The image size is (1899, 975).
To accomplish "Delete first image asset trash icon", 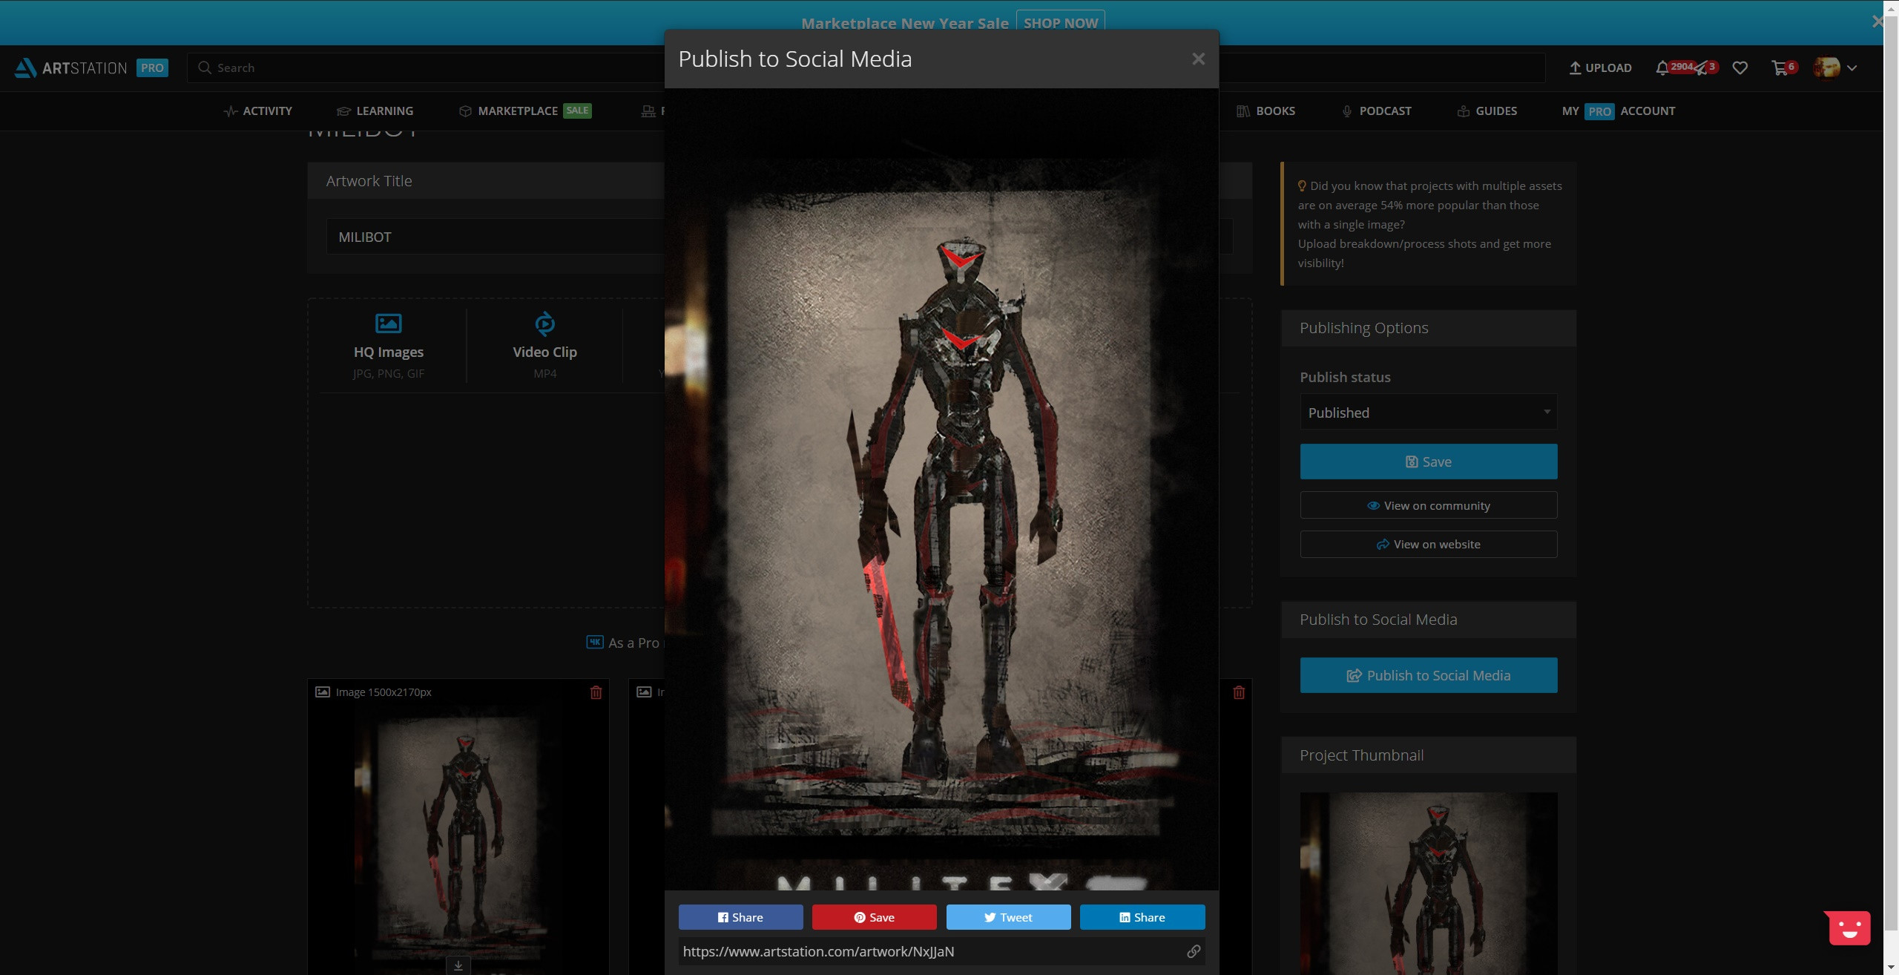I will coord(596,692).
